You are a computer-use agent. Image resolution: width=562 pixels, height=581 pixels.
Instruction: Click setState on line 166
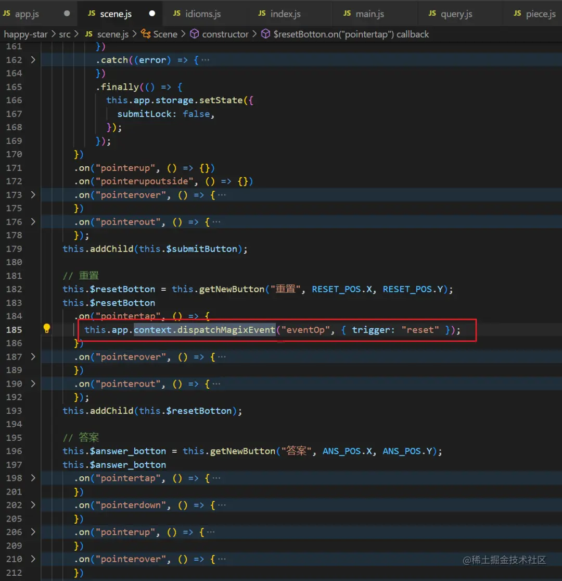[221, 101]
